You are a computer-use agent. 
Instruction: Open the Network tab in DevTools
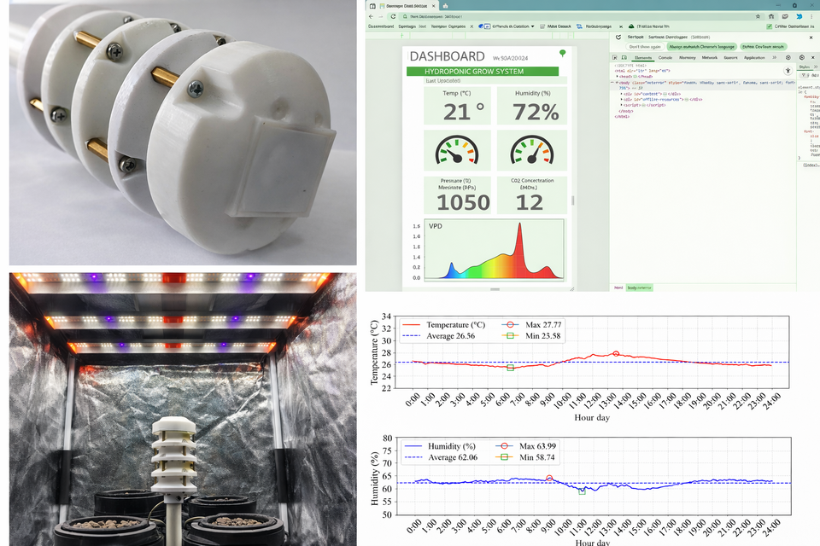710,57
